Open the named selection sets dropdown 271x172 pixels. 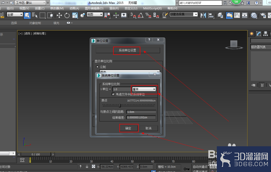coord(183,14)
